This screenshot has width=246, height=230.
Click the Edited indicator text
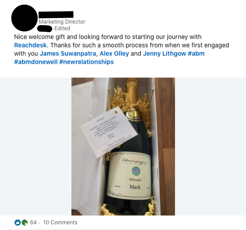[62, 28]
